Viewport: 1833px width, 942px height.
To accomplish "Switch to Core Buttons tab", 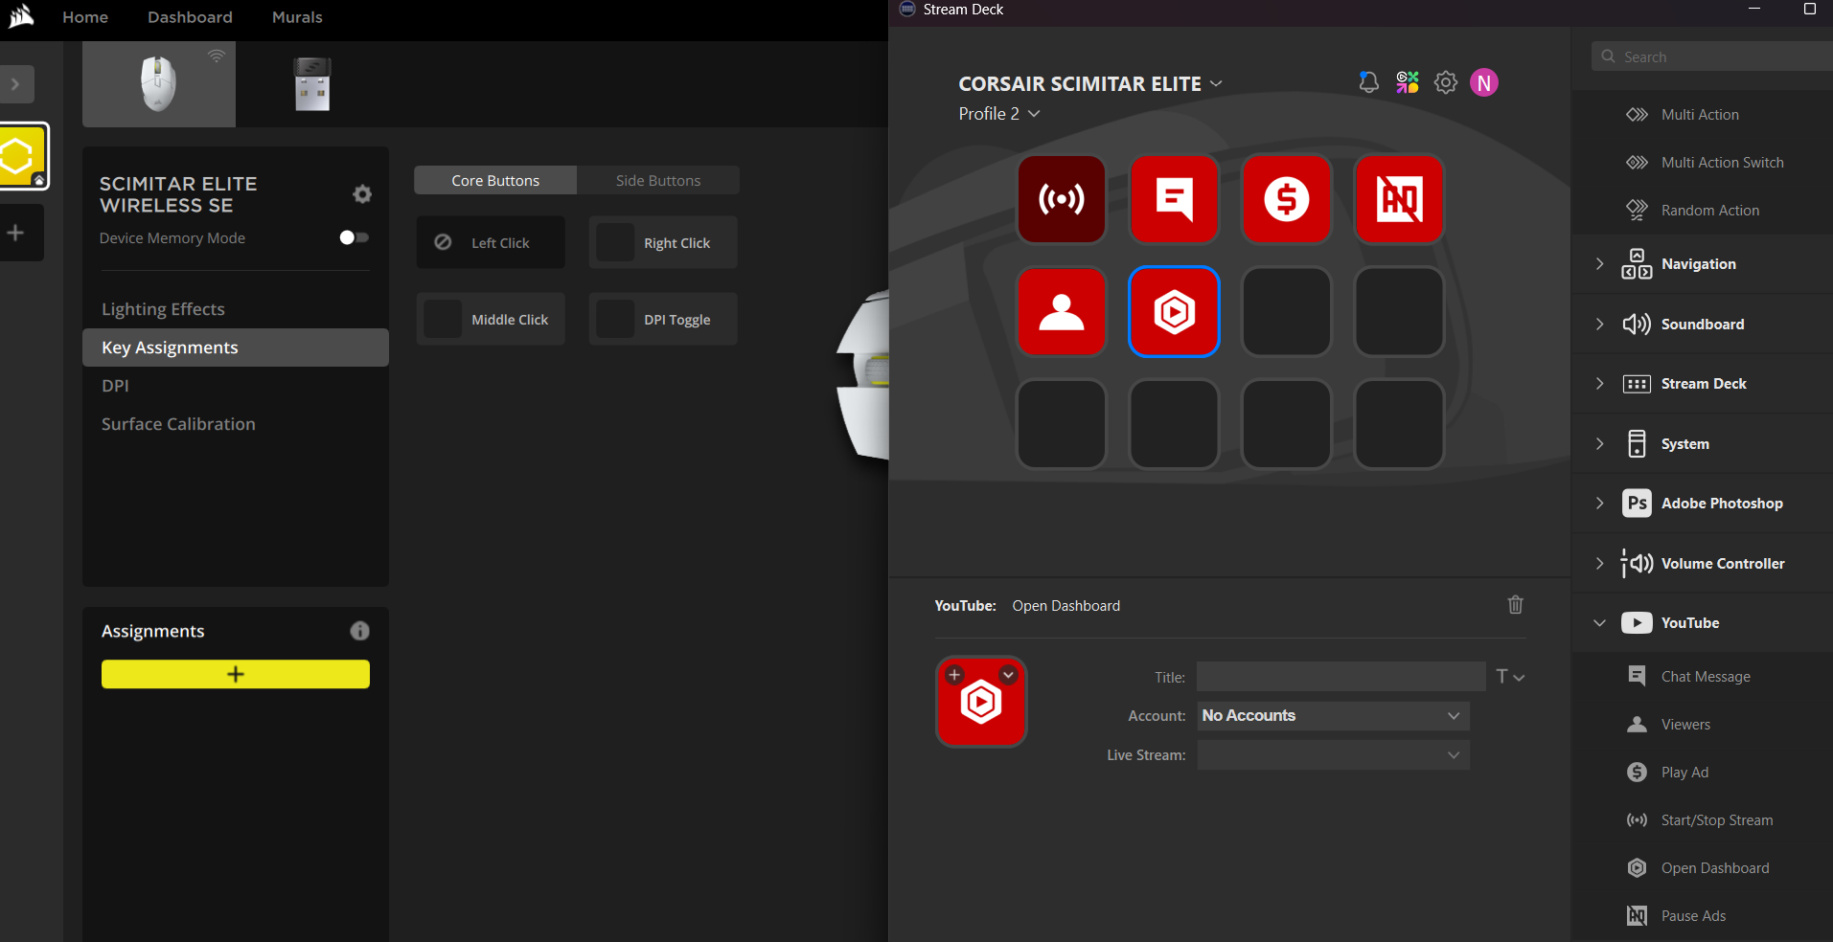I will (495, 180).
